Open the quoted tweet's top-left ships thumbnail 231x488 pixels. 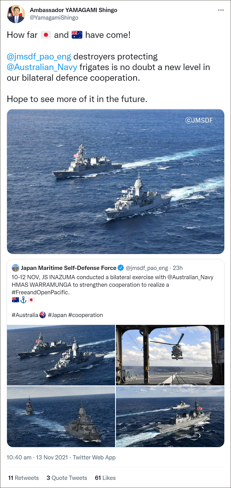(61, 355)
